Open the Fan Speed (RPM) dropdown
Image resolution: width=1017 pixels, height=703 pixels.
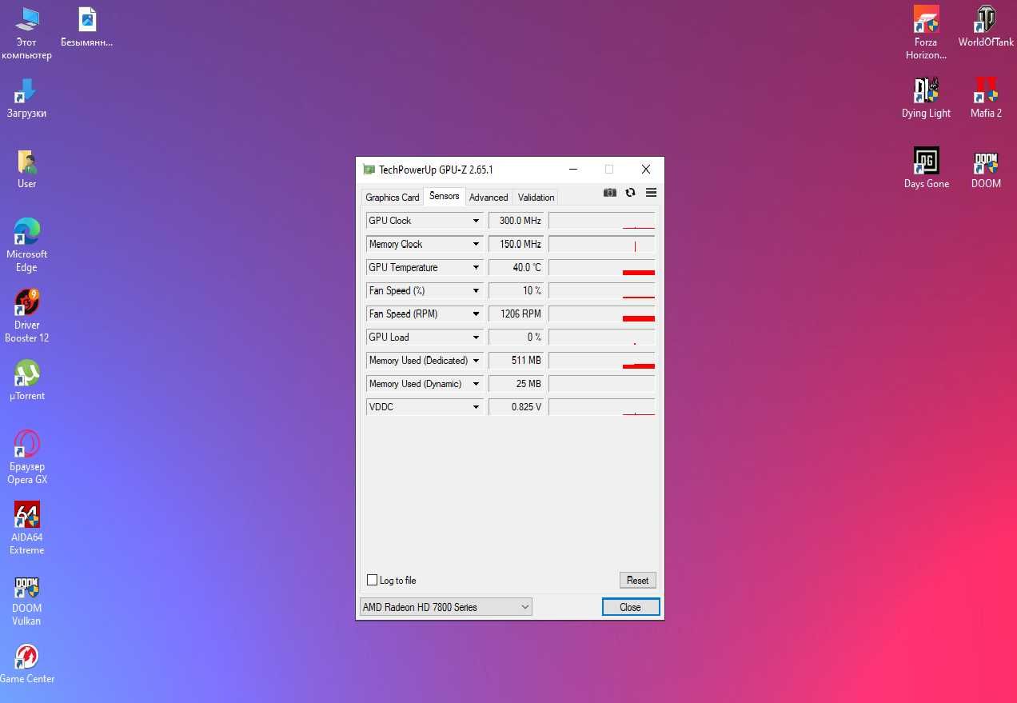476,314
